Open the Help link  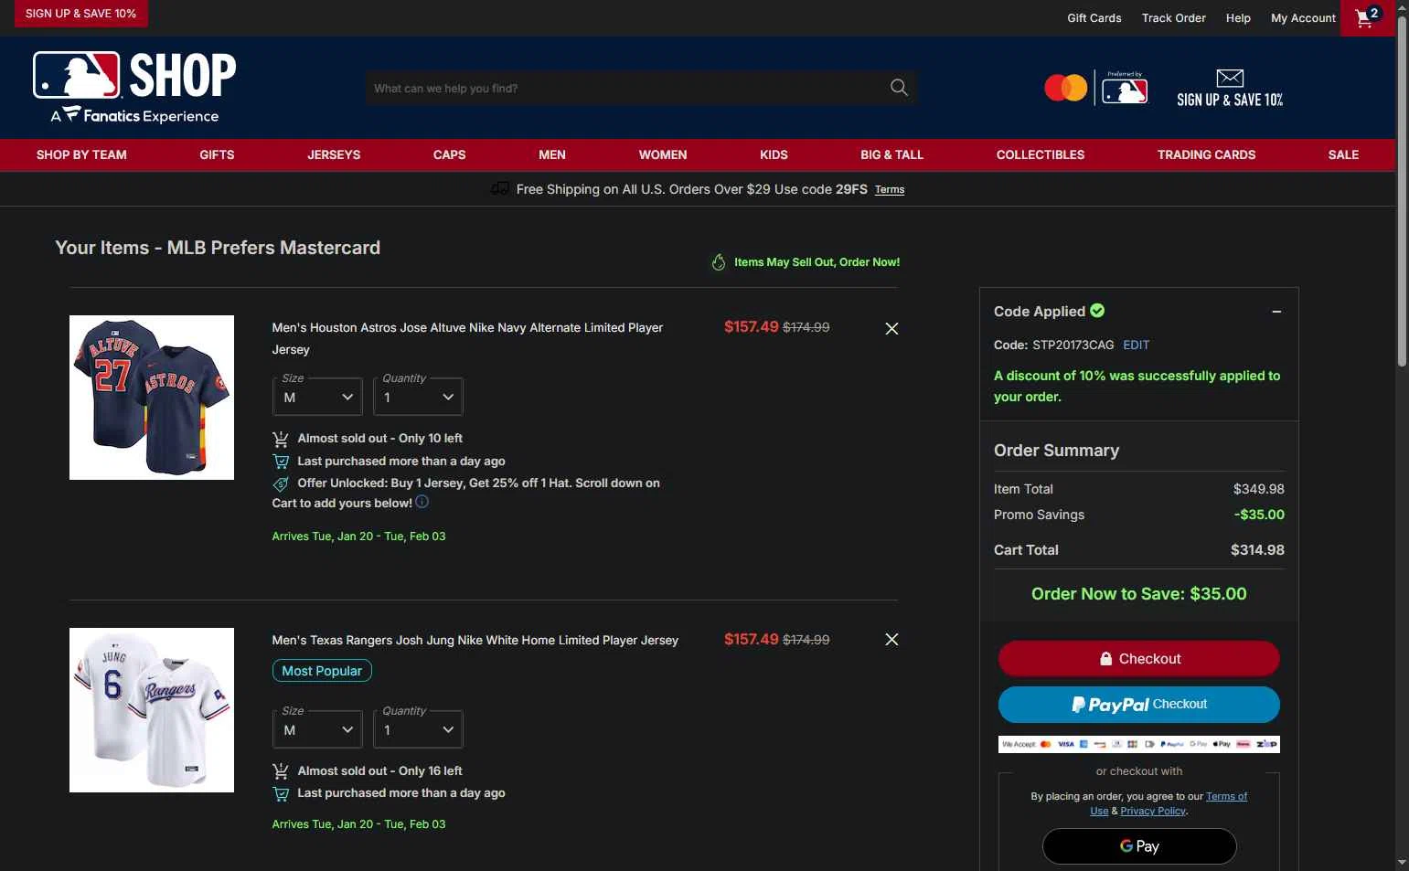1238,18
